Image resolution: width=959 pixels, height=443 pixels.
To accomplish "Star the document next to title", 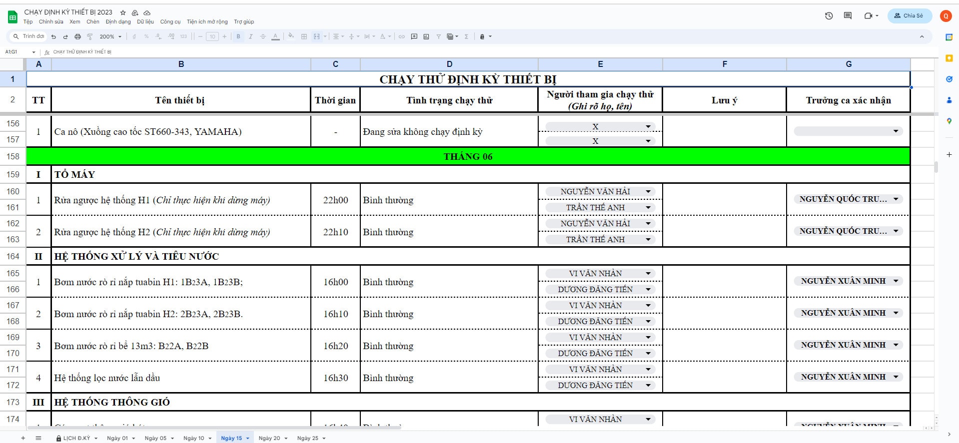I will pos(123,12).
